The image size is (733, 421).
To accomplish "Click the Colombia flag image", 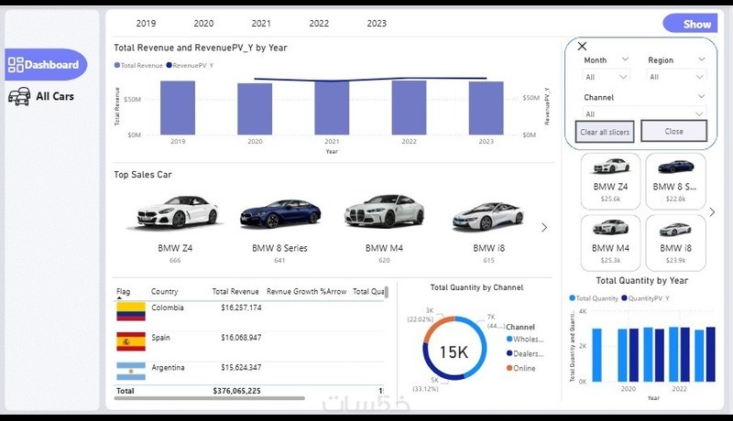I will [x=131, y=311].
